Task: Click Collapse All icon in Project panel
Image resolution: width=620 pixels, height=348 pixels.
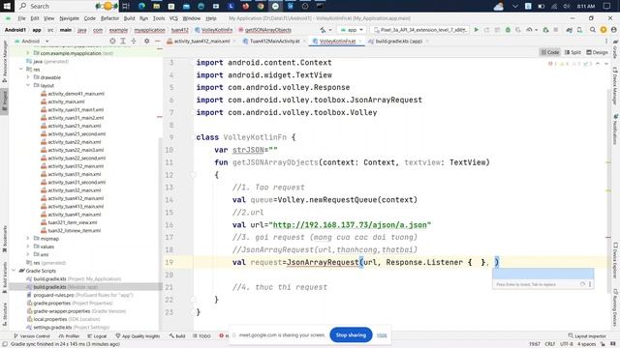Action: pyautogui.click(x=134, y=41)
